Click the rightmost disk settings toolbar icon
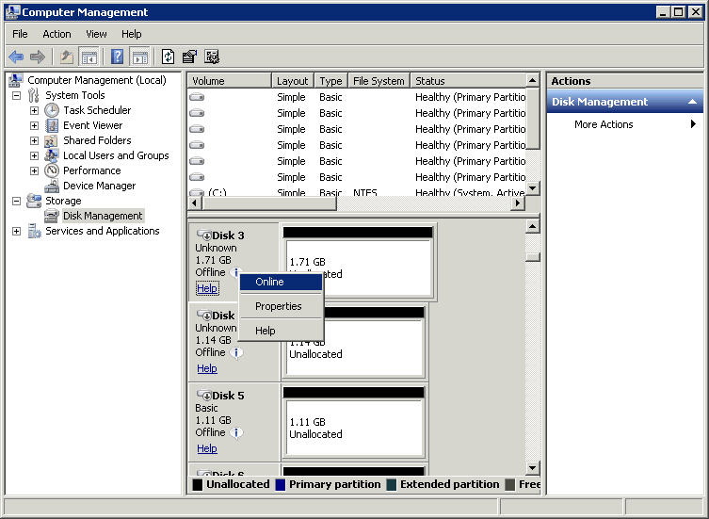 click(x=212, y=57)
